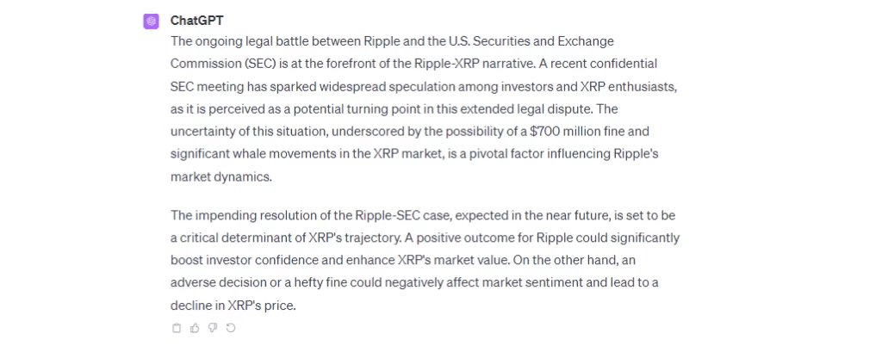Click the ChatGPT sender name label
882x352 pixels.
(196, 21)
